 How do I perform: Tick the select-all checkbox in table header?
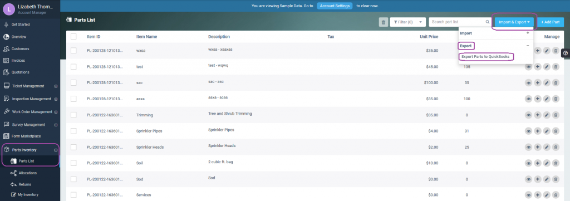pyautogui.click(x=73, y=36)
